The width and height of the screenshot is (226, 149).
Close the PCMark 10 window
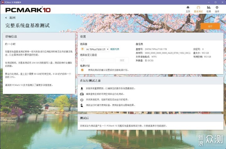click(x=223, y=2)
